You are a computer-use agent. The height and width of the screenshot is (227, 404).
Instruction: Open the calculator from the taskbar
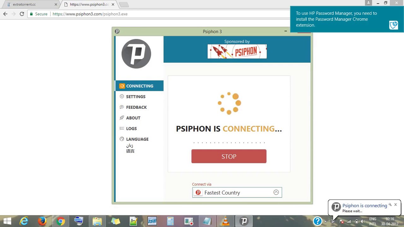coord(170,221)
